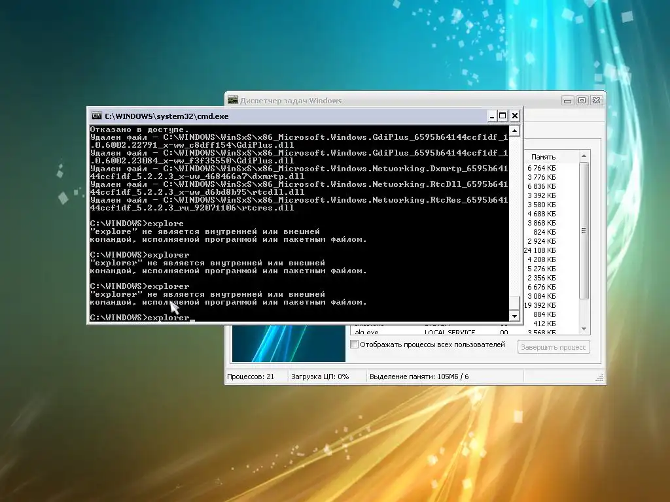Screen dimensions: 670x502
Task: Click the Task Manager list scroll down arrow
Action: tap(584, 329)
